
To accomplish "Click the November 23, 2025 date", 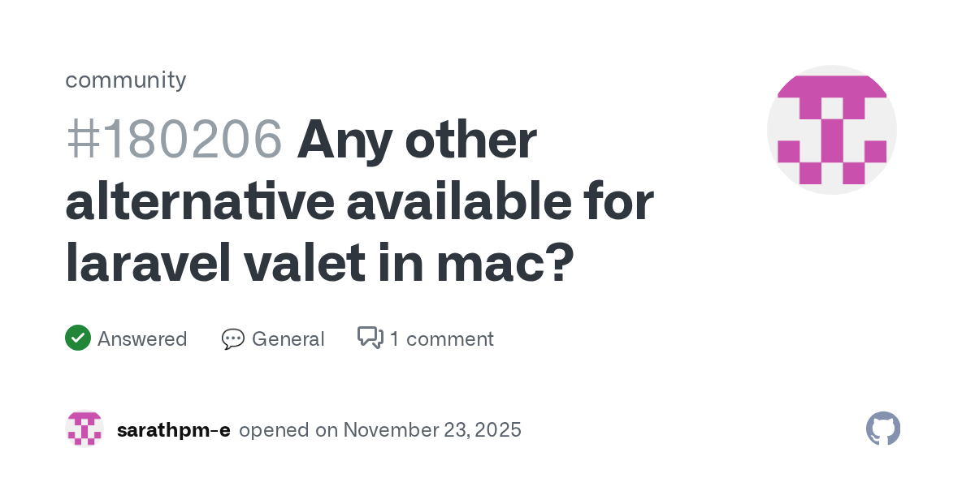I will [432, 429].
